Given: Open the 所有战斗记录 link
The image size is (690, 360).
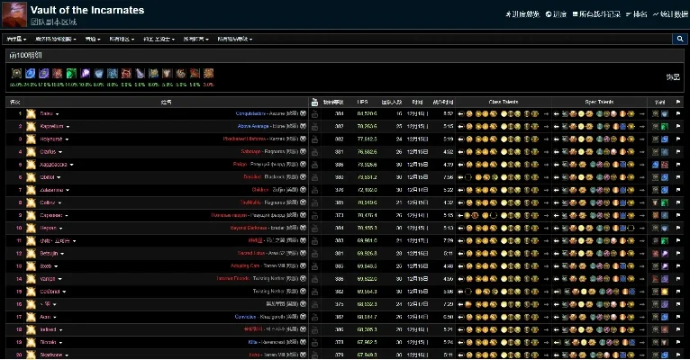Looking at the screenshot, I should (x=596, y=14).
